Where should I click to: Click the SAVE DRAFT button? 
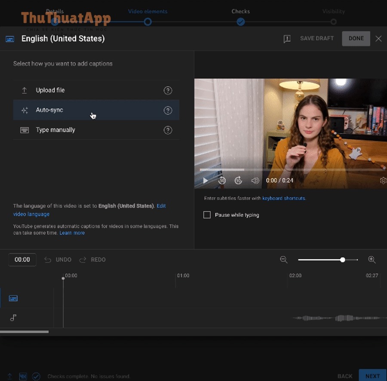317,39
